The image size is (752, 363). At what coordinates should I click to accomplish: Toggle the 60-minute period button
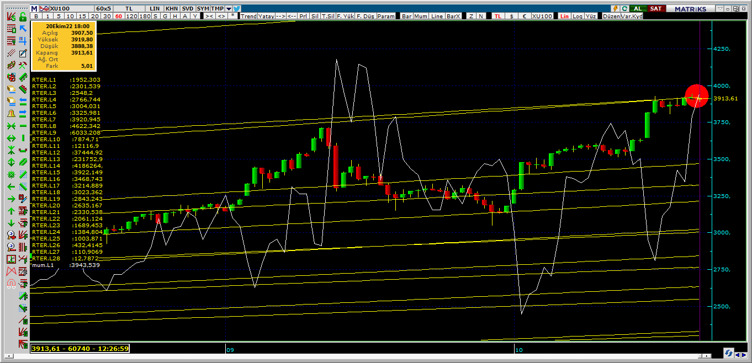click(x=119, y=17)
